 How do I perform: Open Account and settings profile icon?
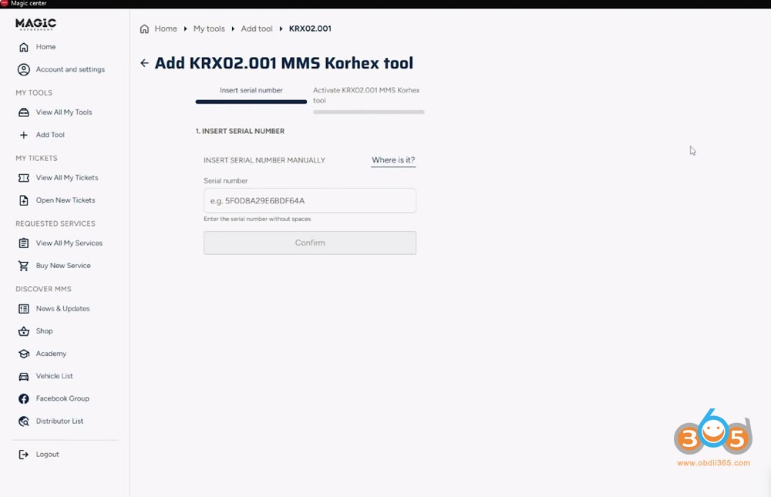point(24,70)
